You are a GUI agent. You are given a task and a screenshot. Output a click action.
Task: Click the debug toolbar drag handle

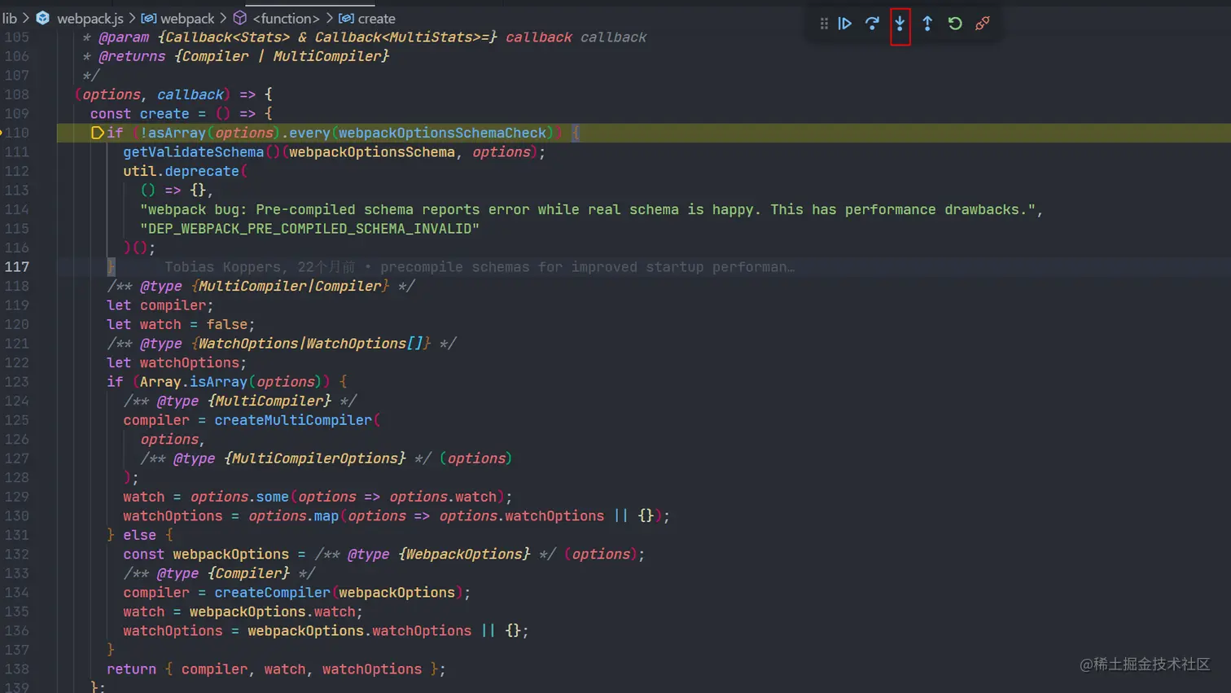coord(824,24)
